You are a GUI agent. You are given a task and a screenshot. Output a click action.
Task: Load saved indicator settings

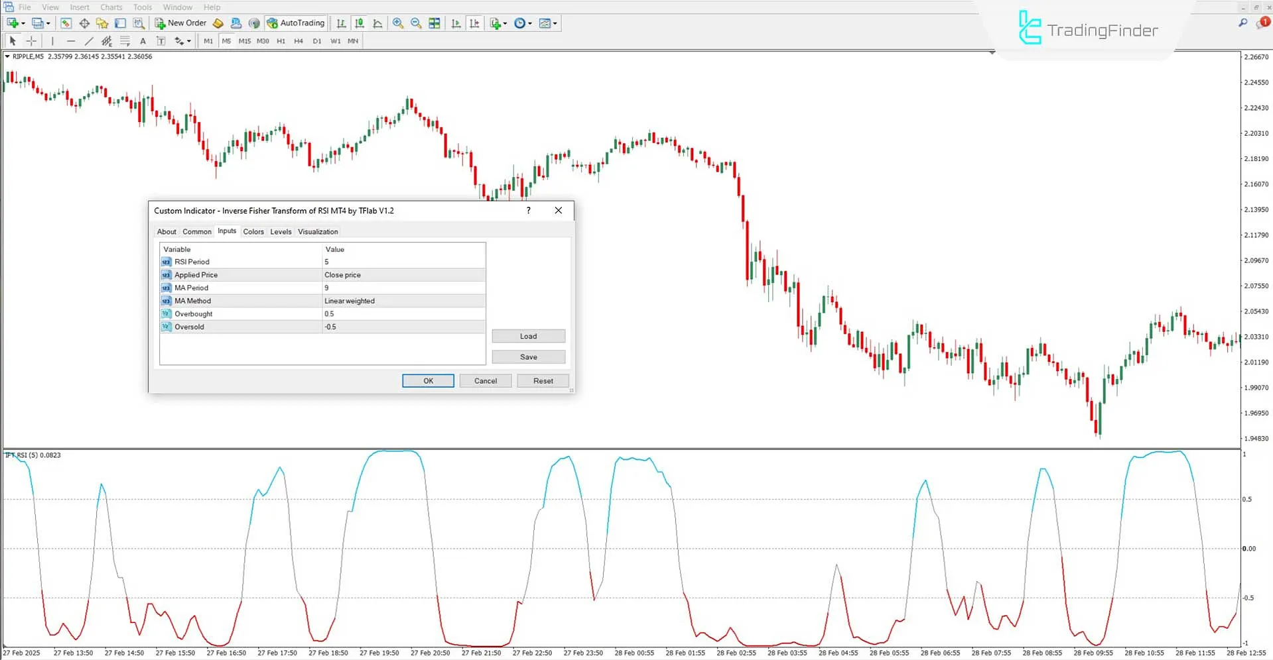pos(528,336)
